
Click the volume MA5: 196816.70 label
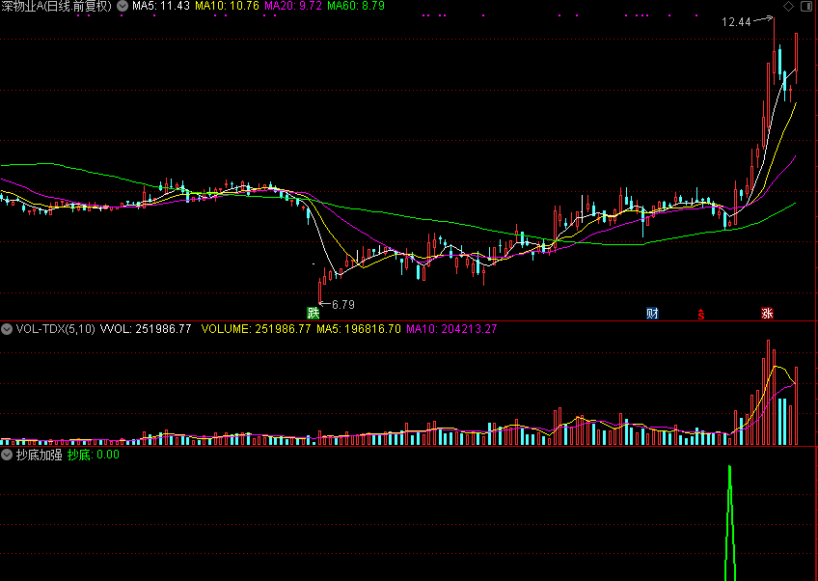click(359, 329)
